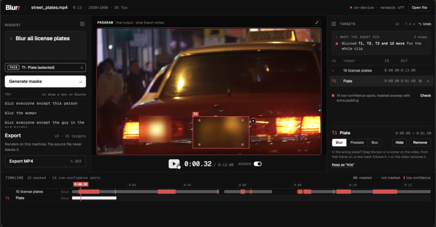Viewport: 436px width, 227px height.
Task: Remove the T1 mask using the X on the video
Action: coord(253,121)
